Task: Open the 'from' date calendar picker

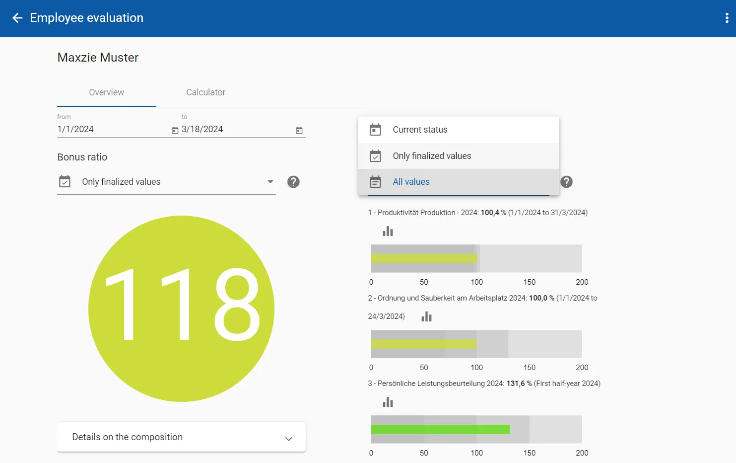Action: [x=175, y=130]
